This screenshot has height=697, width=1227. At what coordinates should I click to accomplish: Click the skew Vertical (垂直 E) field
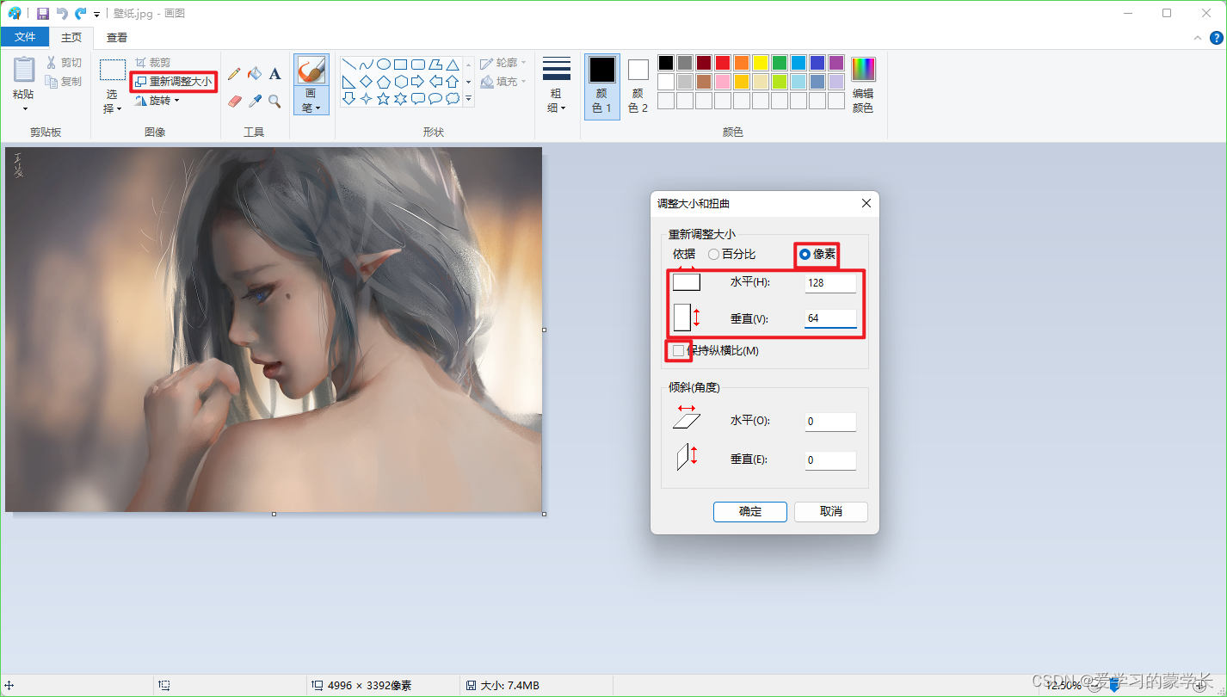coord(830,460)
